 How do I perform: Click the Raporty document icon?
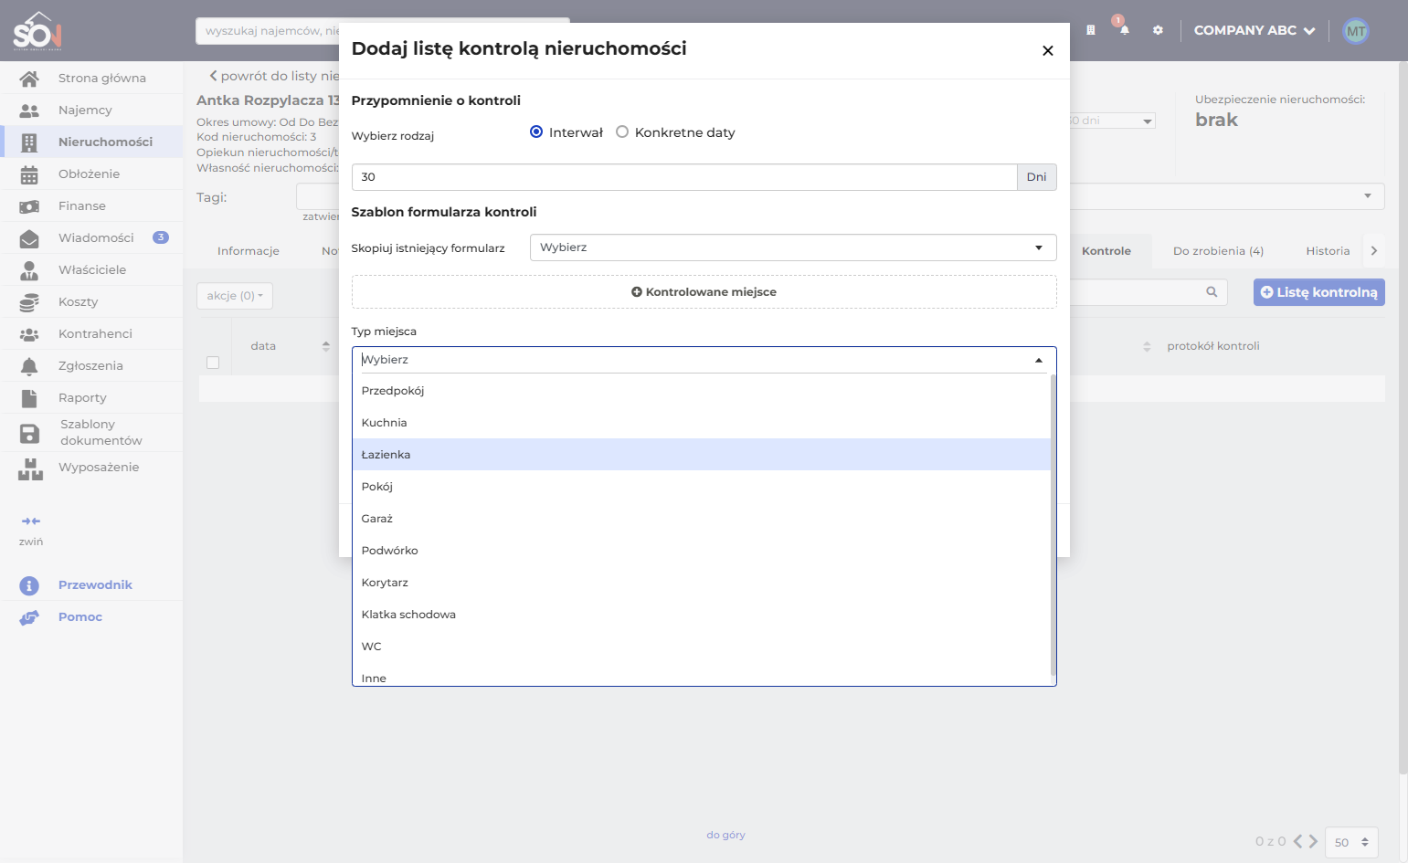[29, 398]
